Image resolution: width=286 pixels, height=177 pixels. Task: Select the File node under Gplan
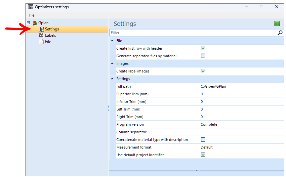coord(48,42)
